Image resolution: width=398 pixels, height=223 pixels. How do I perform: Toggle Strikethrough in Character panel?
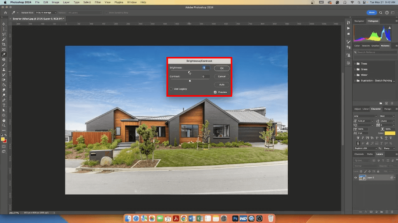tap(391, 138)
